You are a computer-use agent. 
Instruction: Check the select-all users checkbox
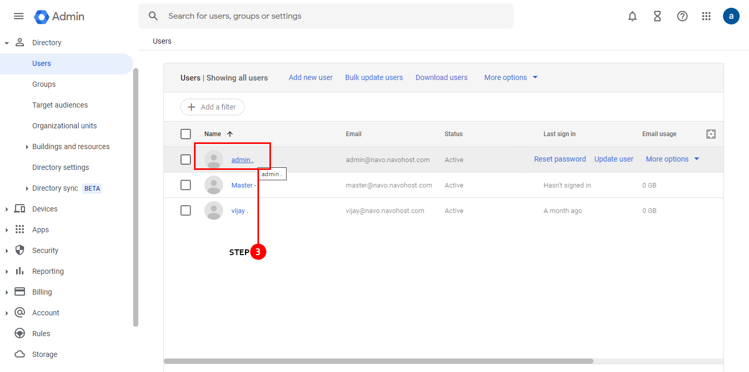click(x=186, y=134)
